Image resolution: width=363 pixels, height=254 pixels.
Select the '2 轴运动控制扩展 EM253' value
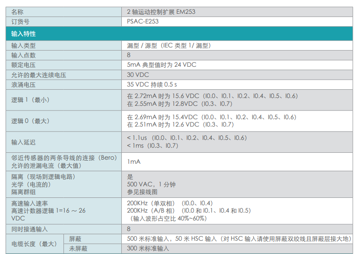(161, 12)
